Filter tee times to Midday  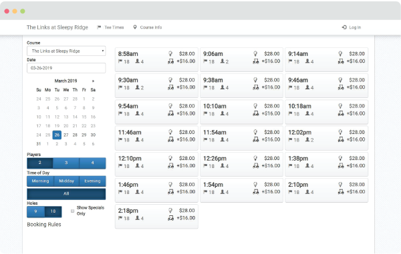(66, 181)
